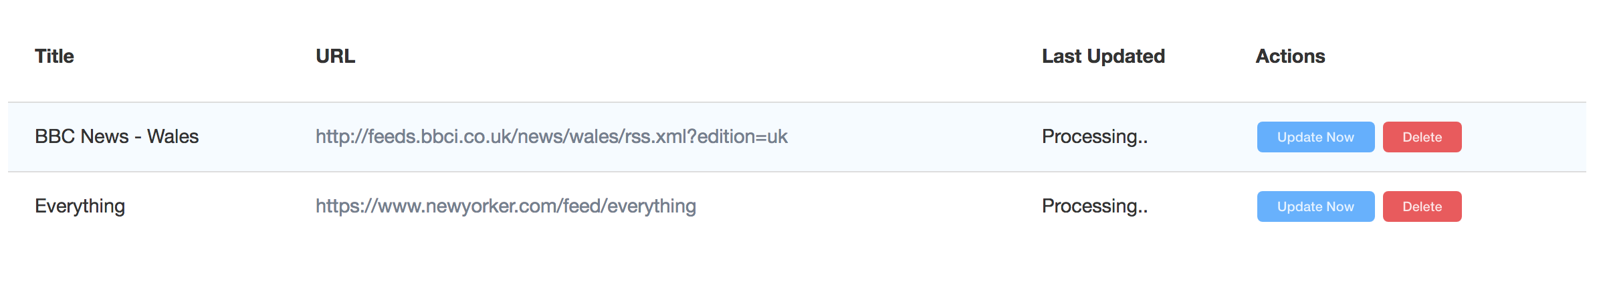1601x282 pixels.
Task: Click the Last Updated column header
Action: [x=1103, y=56]
